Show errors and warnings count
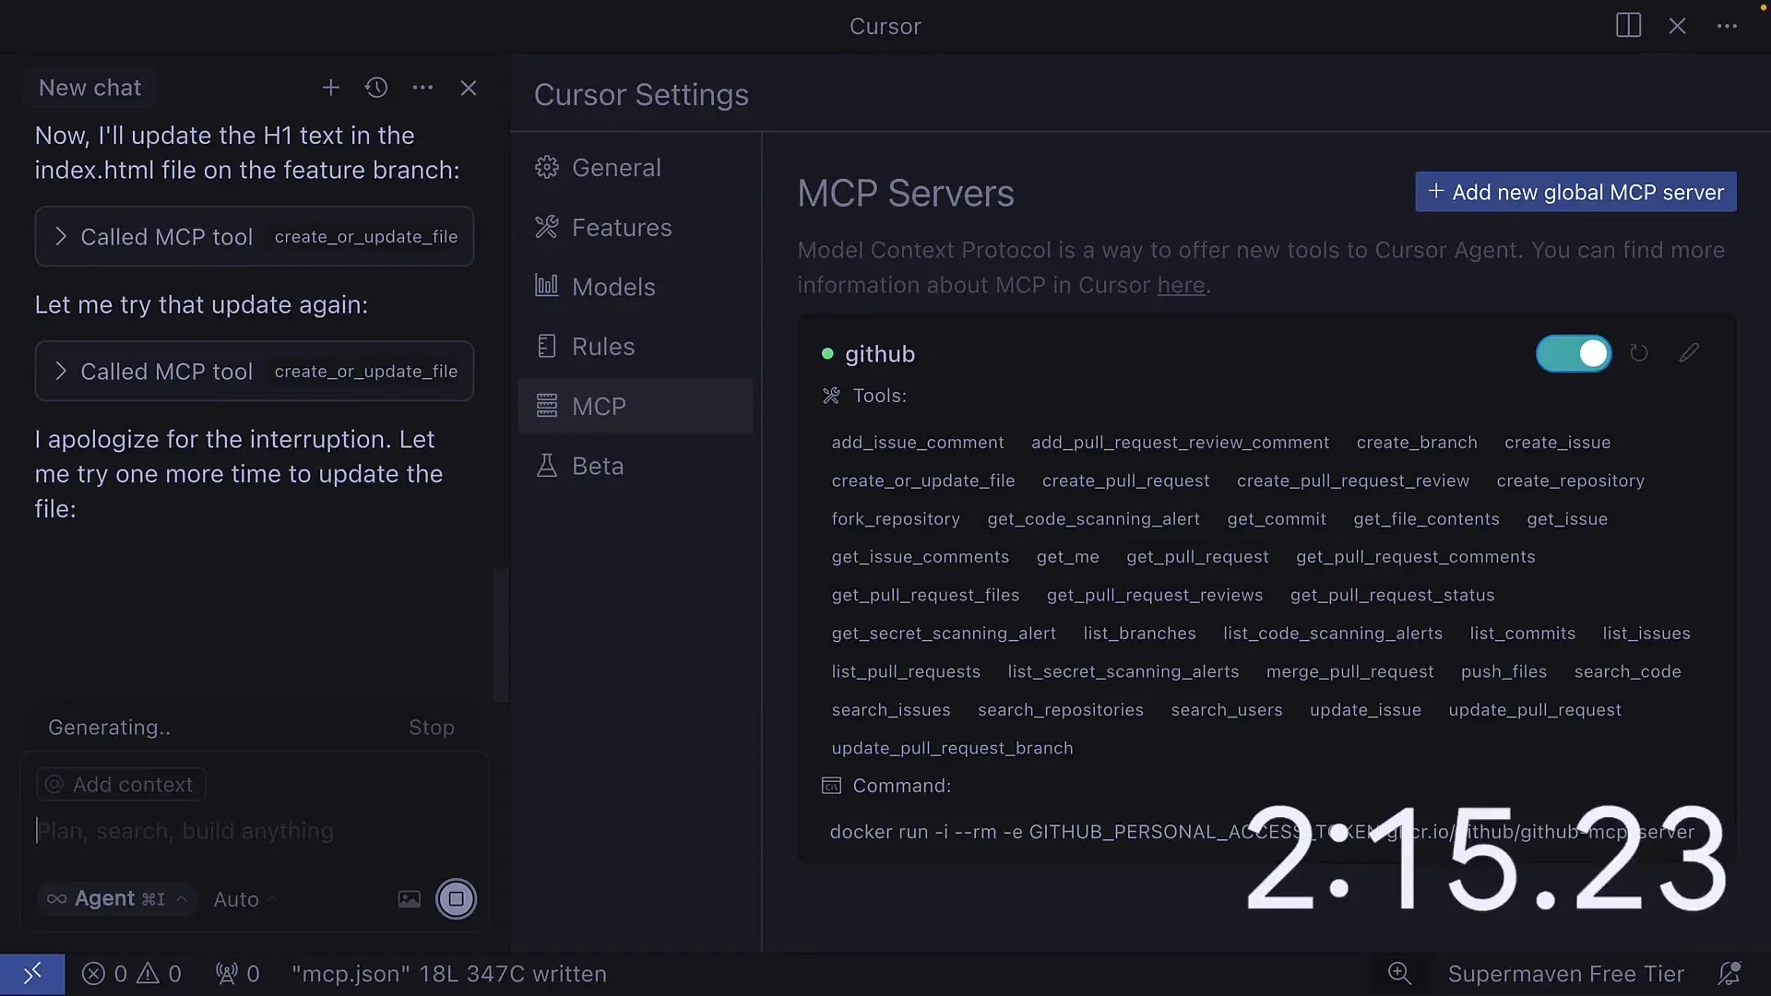The height and width of the screenshot is (996, 1771). (x=132, y=974)
